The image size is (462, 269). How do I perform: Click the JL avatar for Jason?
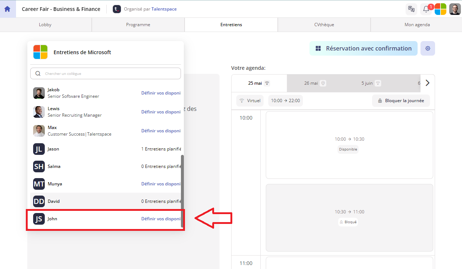[x=39, y=149]
